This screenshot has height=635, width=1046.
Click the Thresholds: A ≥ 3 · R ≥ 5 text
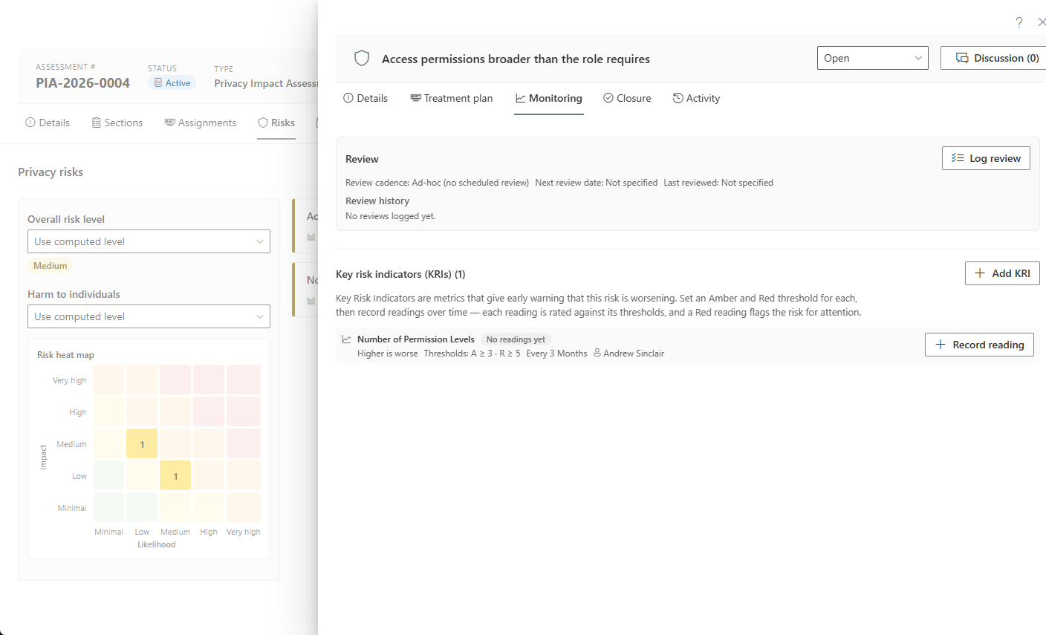tap(472, 354)
